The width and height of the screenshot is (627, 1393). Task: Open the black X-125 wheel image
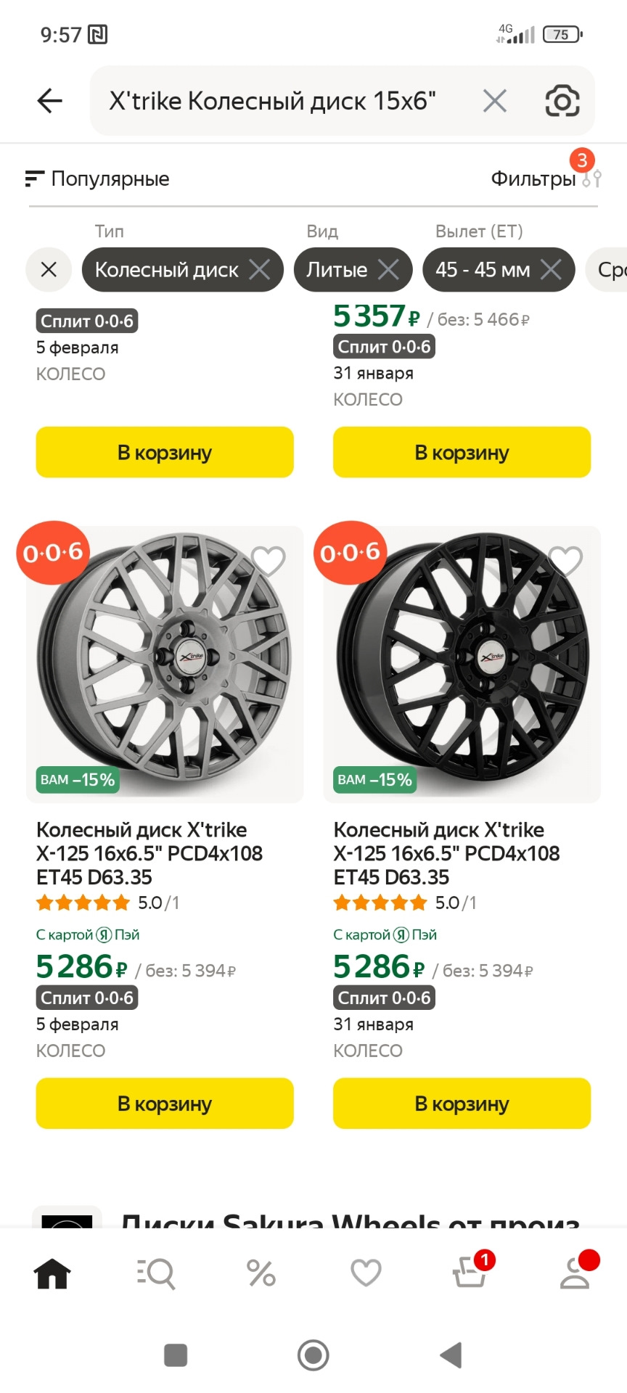[x=462, y=664]
